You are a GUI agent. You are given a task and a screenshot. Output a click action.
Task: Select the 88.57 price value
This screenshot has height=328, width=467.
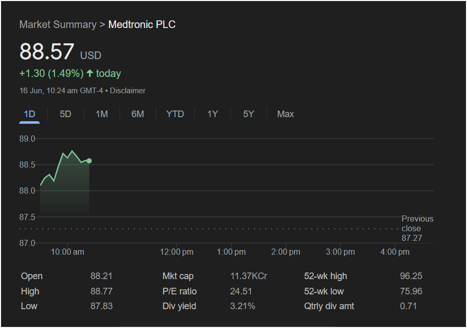[x=47, y=51]
